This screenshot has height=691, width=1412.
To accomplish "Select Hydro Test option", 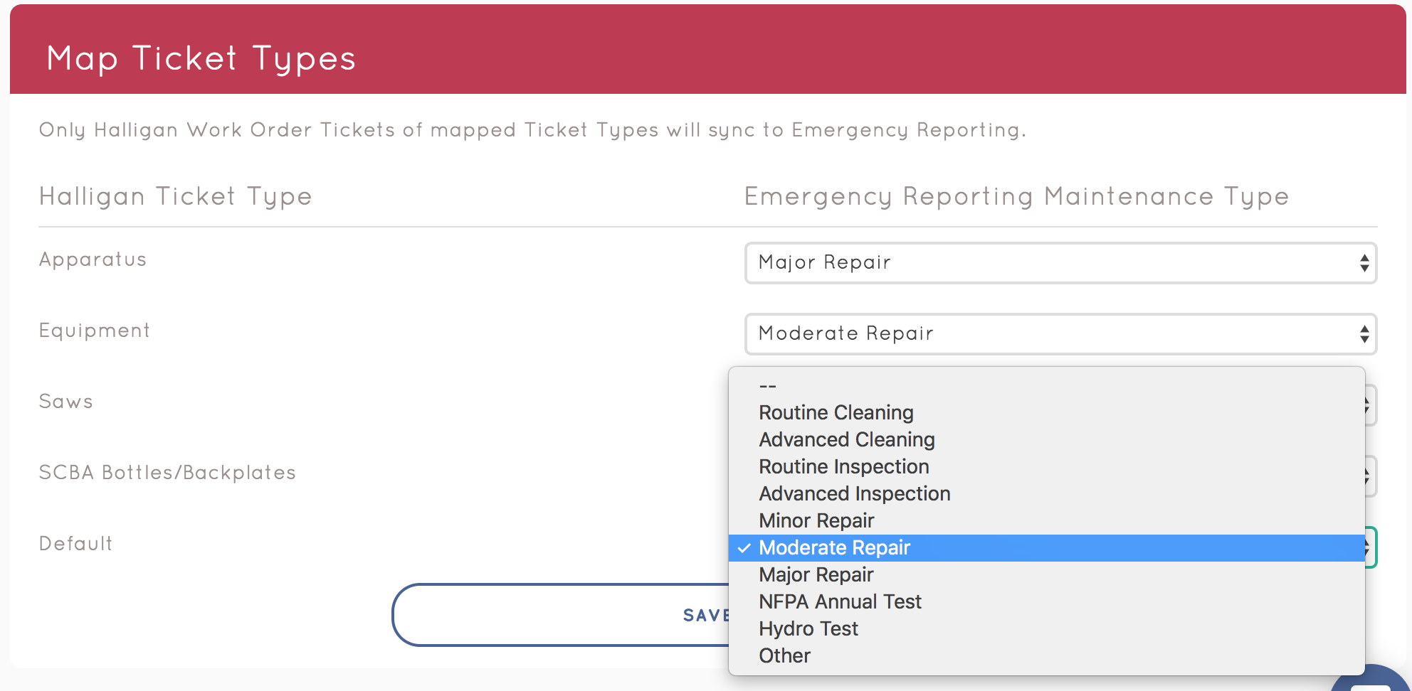I will (1047, 629).
